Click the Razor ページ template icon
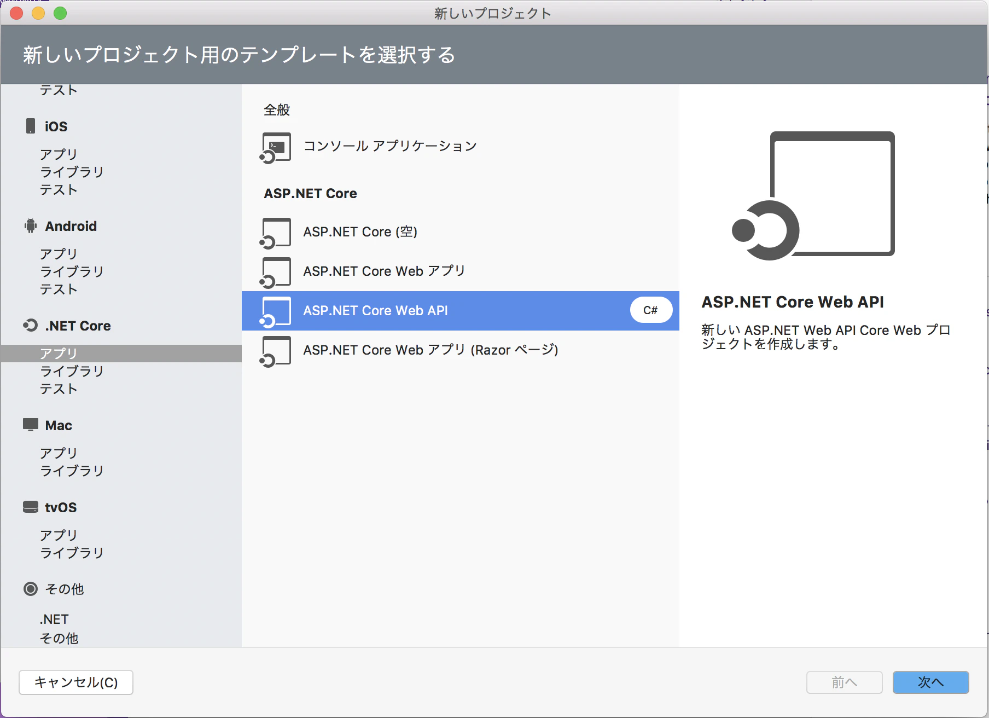Viewport: 989px width, 718px height. [x=276, y=351]
